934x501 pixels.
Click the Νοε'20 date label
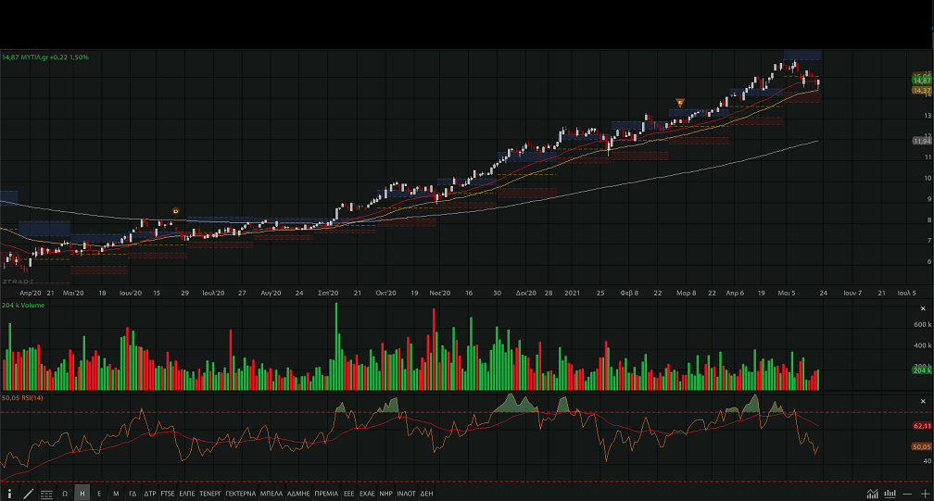pyautogui.click(x=440, y=293)
